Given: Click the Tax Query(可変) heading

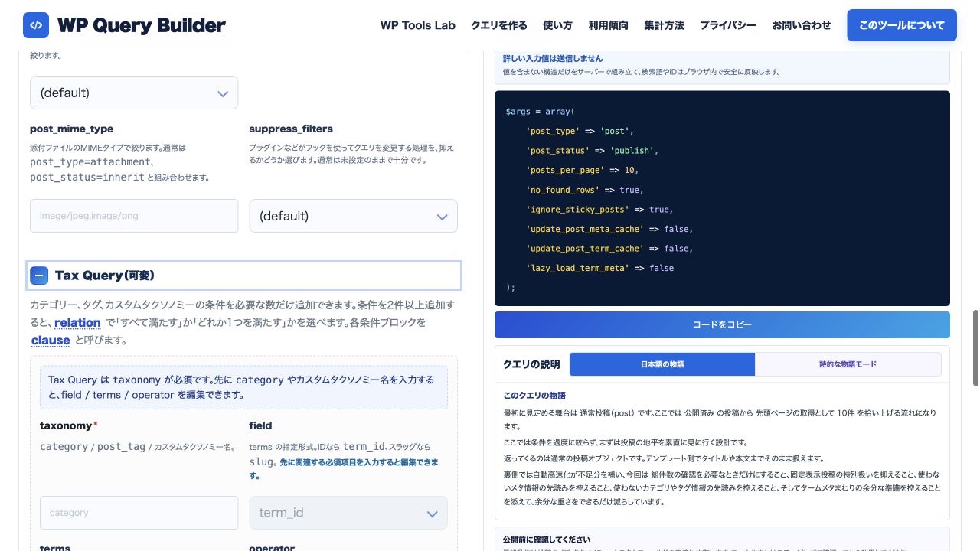Looking at the screenshot, I should click(105, 275).
